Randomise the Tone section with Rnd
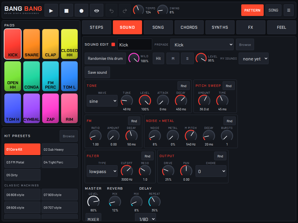 (x=183, y=86)
